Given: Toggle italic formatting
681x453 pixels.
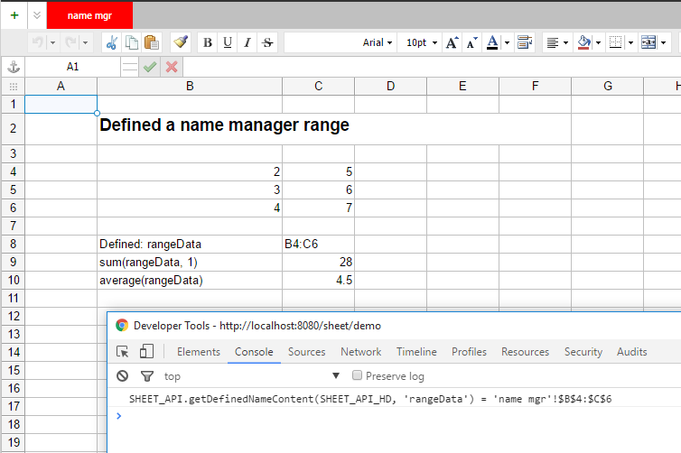Looking at the screenshot, I should tap(247, 42).
